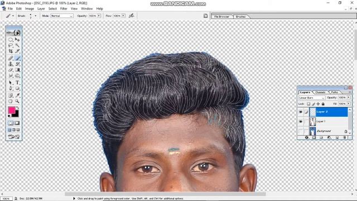Select the Lasso tool
This screenshot has height=201, width=357.
(11, 45)
